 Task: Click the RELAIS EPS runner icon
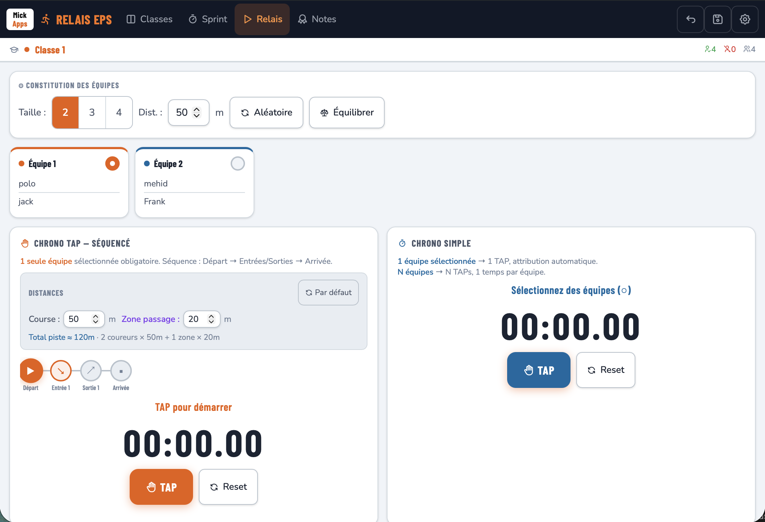pos(45,19)
